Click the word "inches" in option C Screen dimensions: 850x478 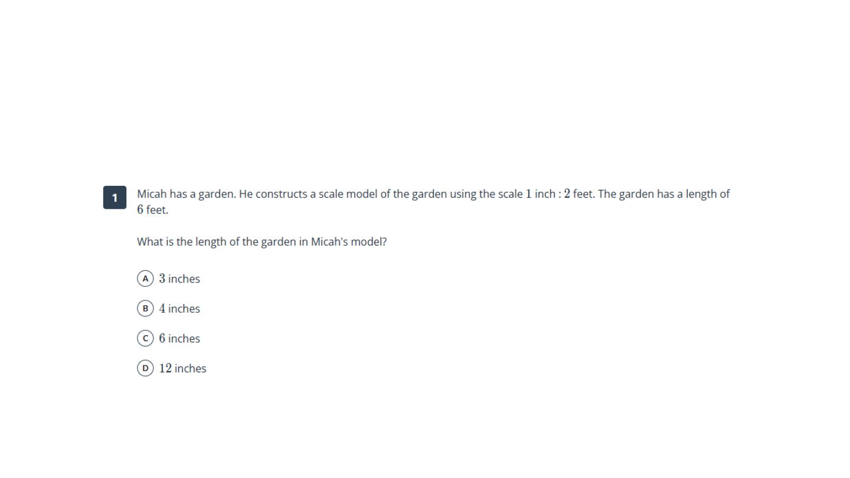[x=184, y=339]
